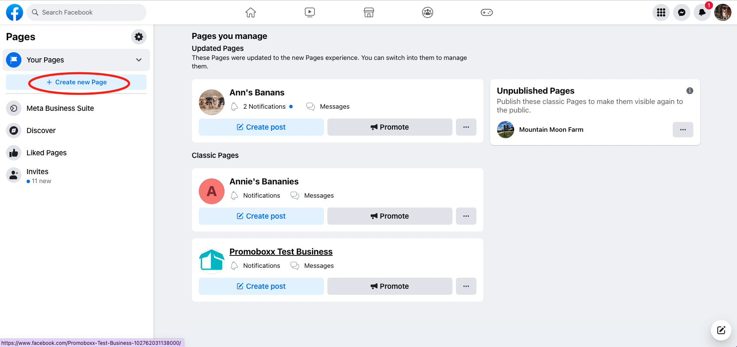Promote Annie's Bananies page

pos(390,216)
